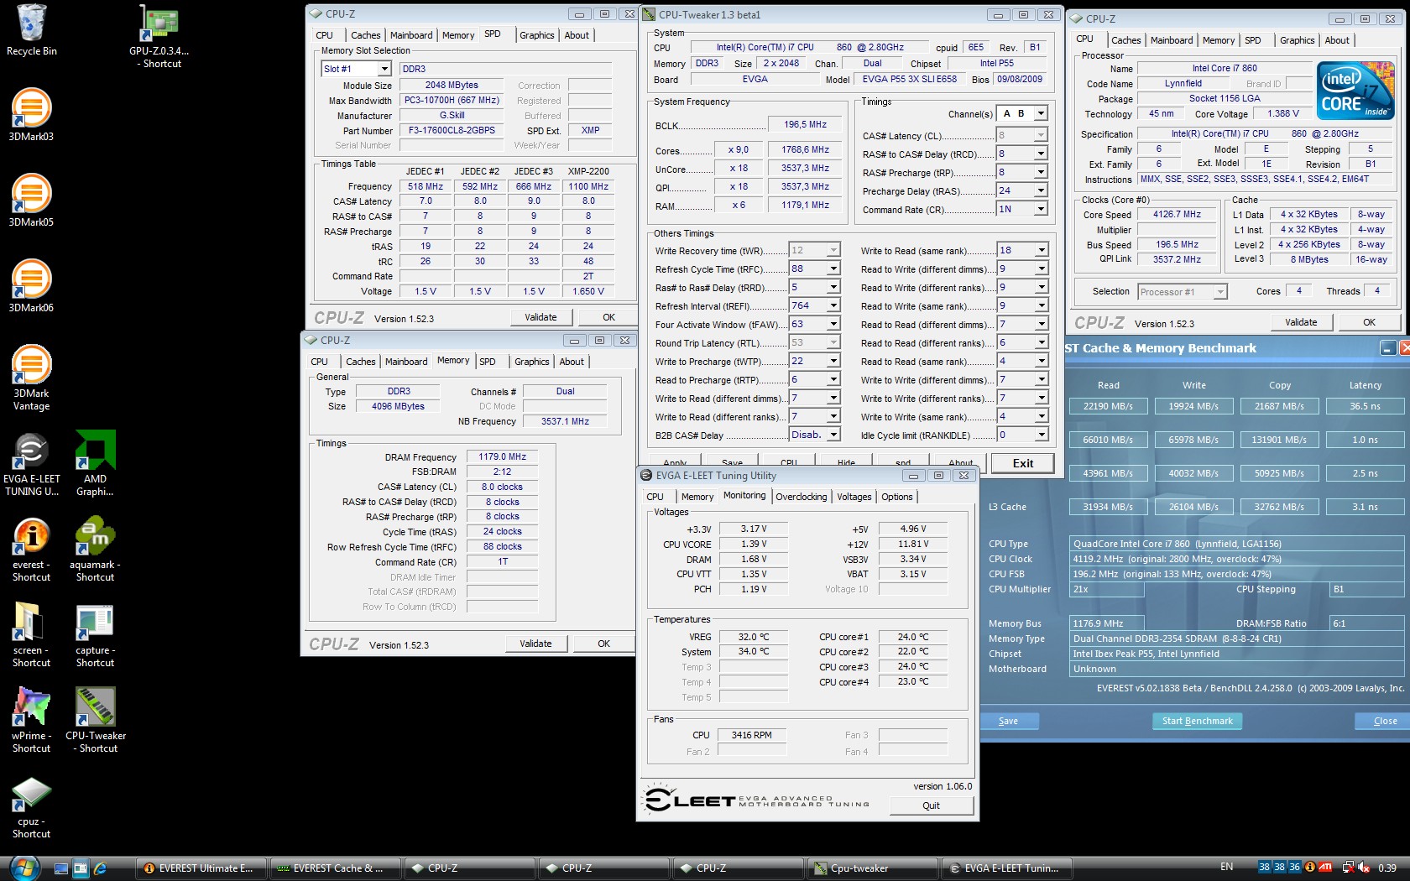1410x881 pixels.
Task: Select the wPrime shortcut desktop icon
Action: (31, 721)
